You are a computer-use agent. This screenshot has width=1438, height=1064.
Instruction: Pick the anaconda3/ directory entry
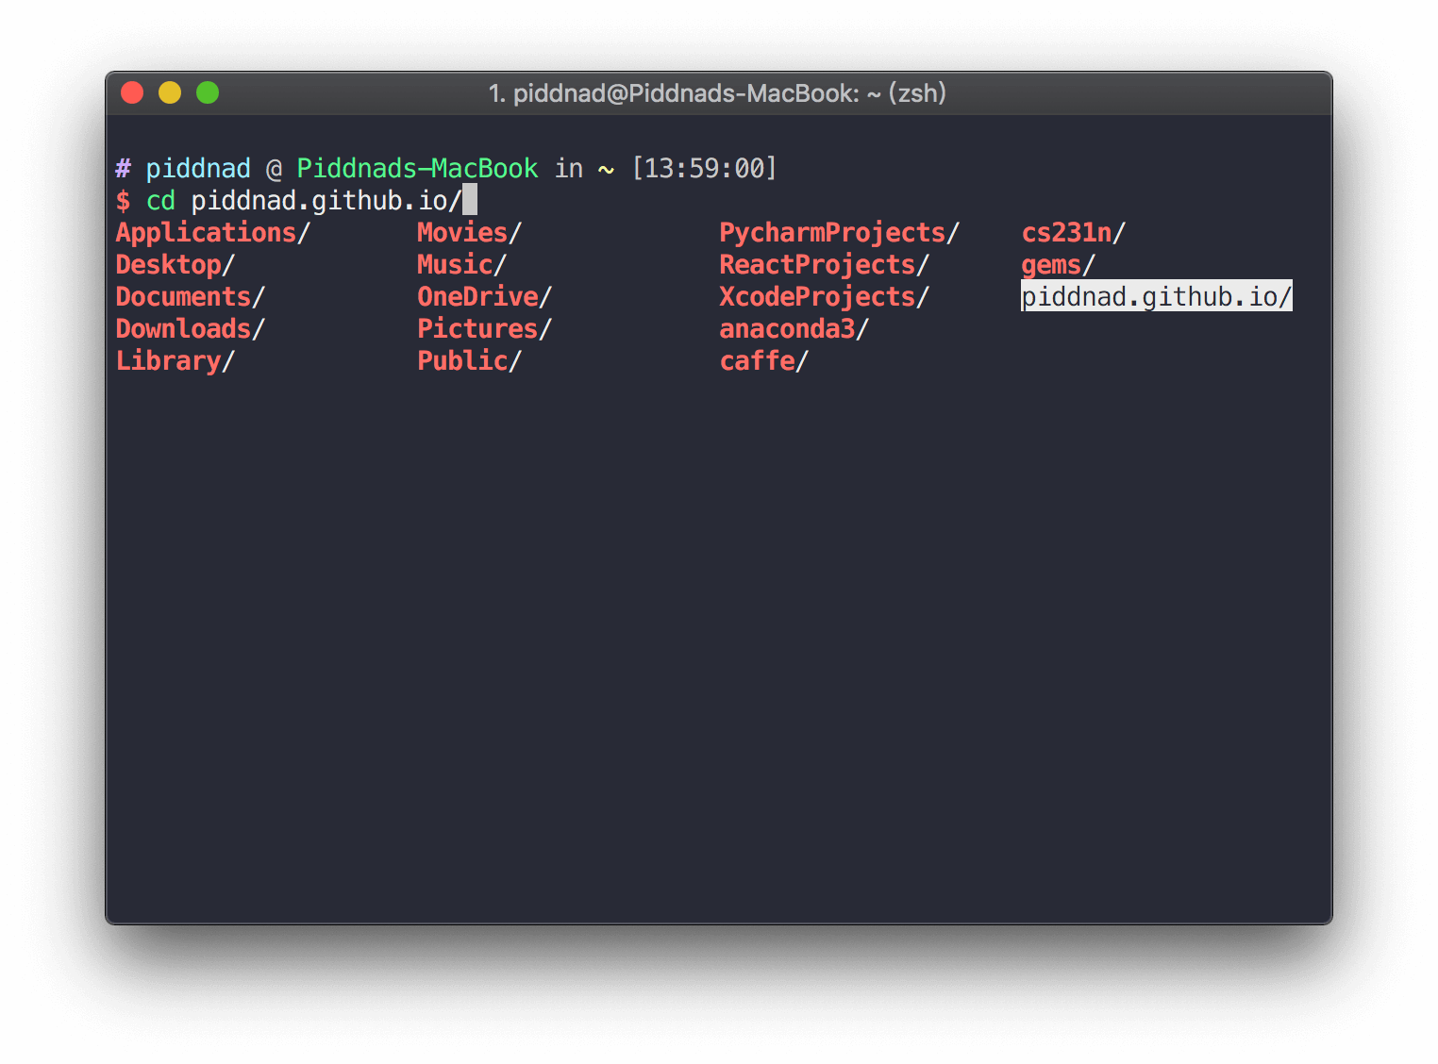(794, 329)
